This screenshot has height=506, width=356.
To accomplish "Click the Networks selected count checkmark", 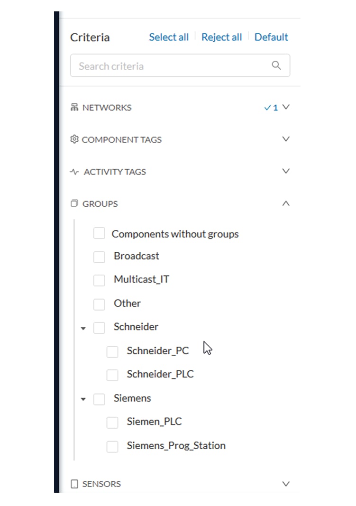I will [268, 108].
